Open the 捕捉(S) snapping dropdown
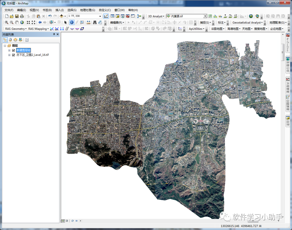This screenshot has height=230, width=292. (205, 22)
